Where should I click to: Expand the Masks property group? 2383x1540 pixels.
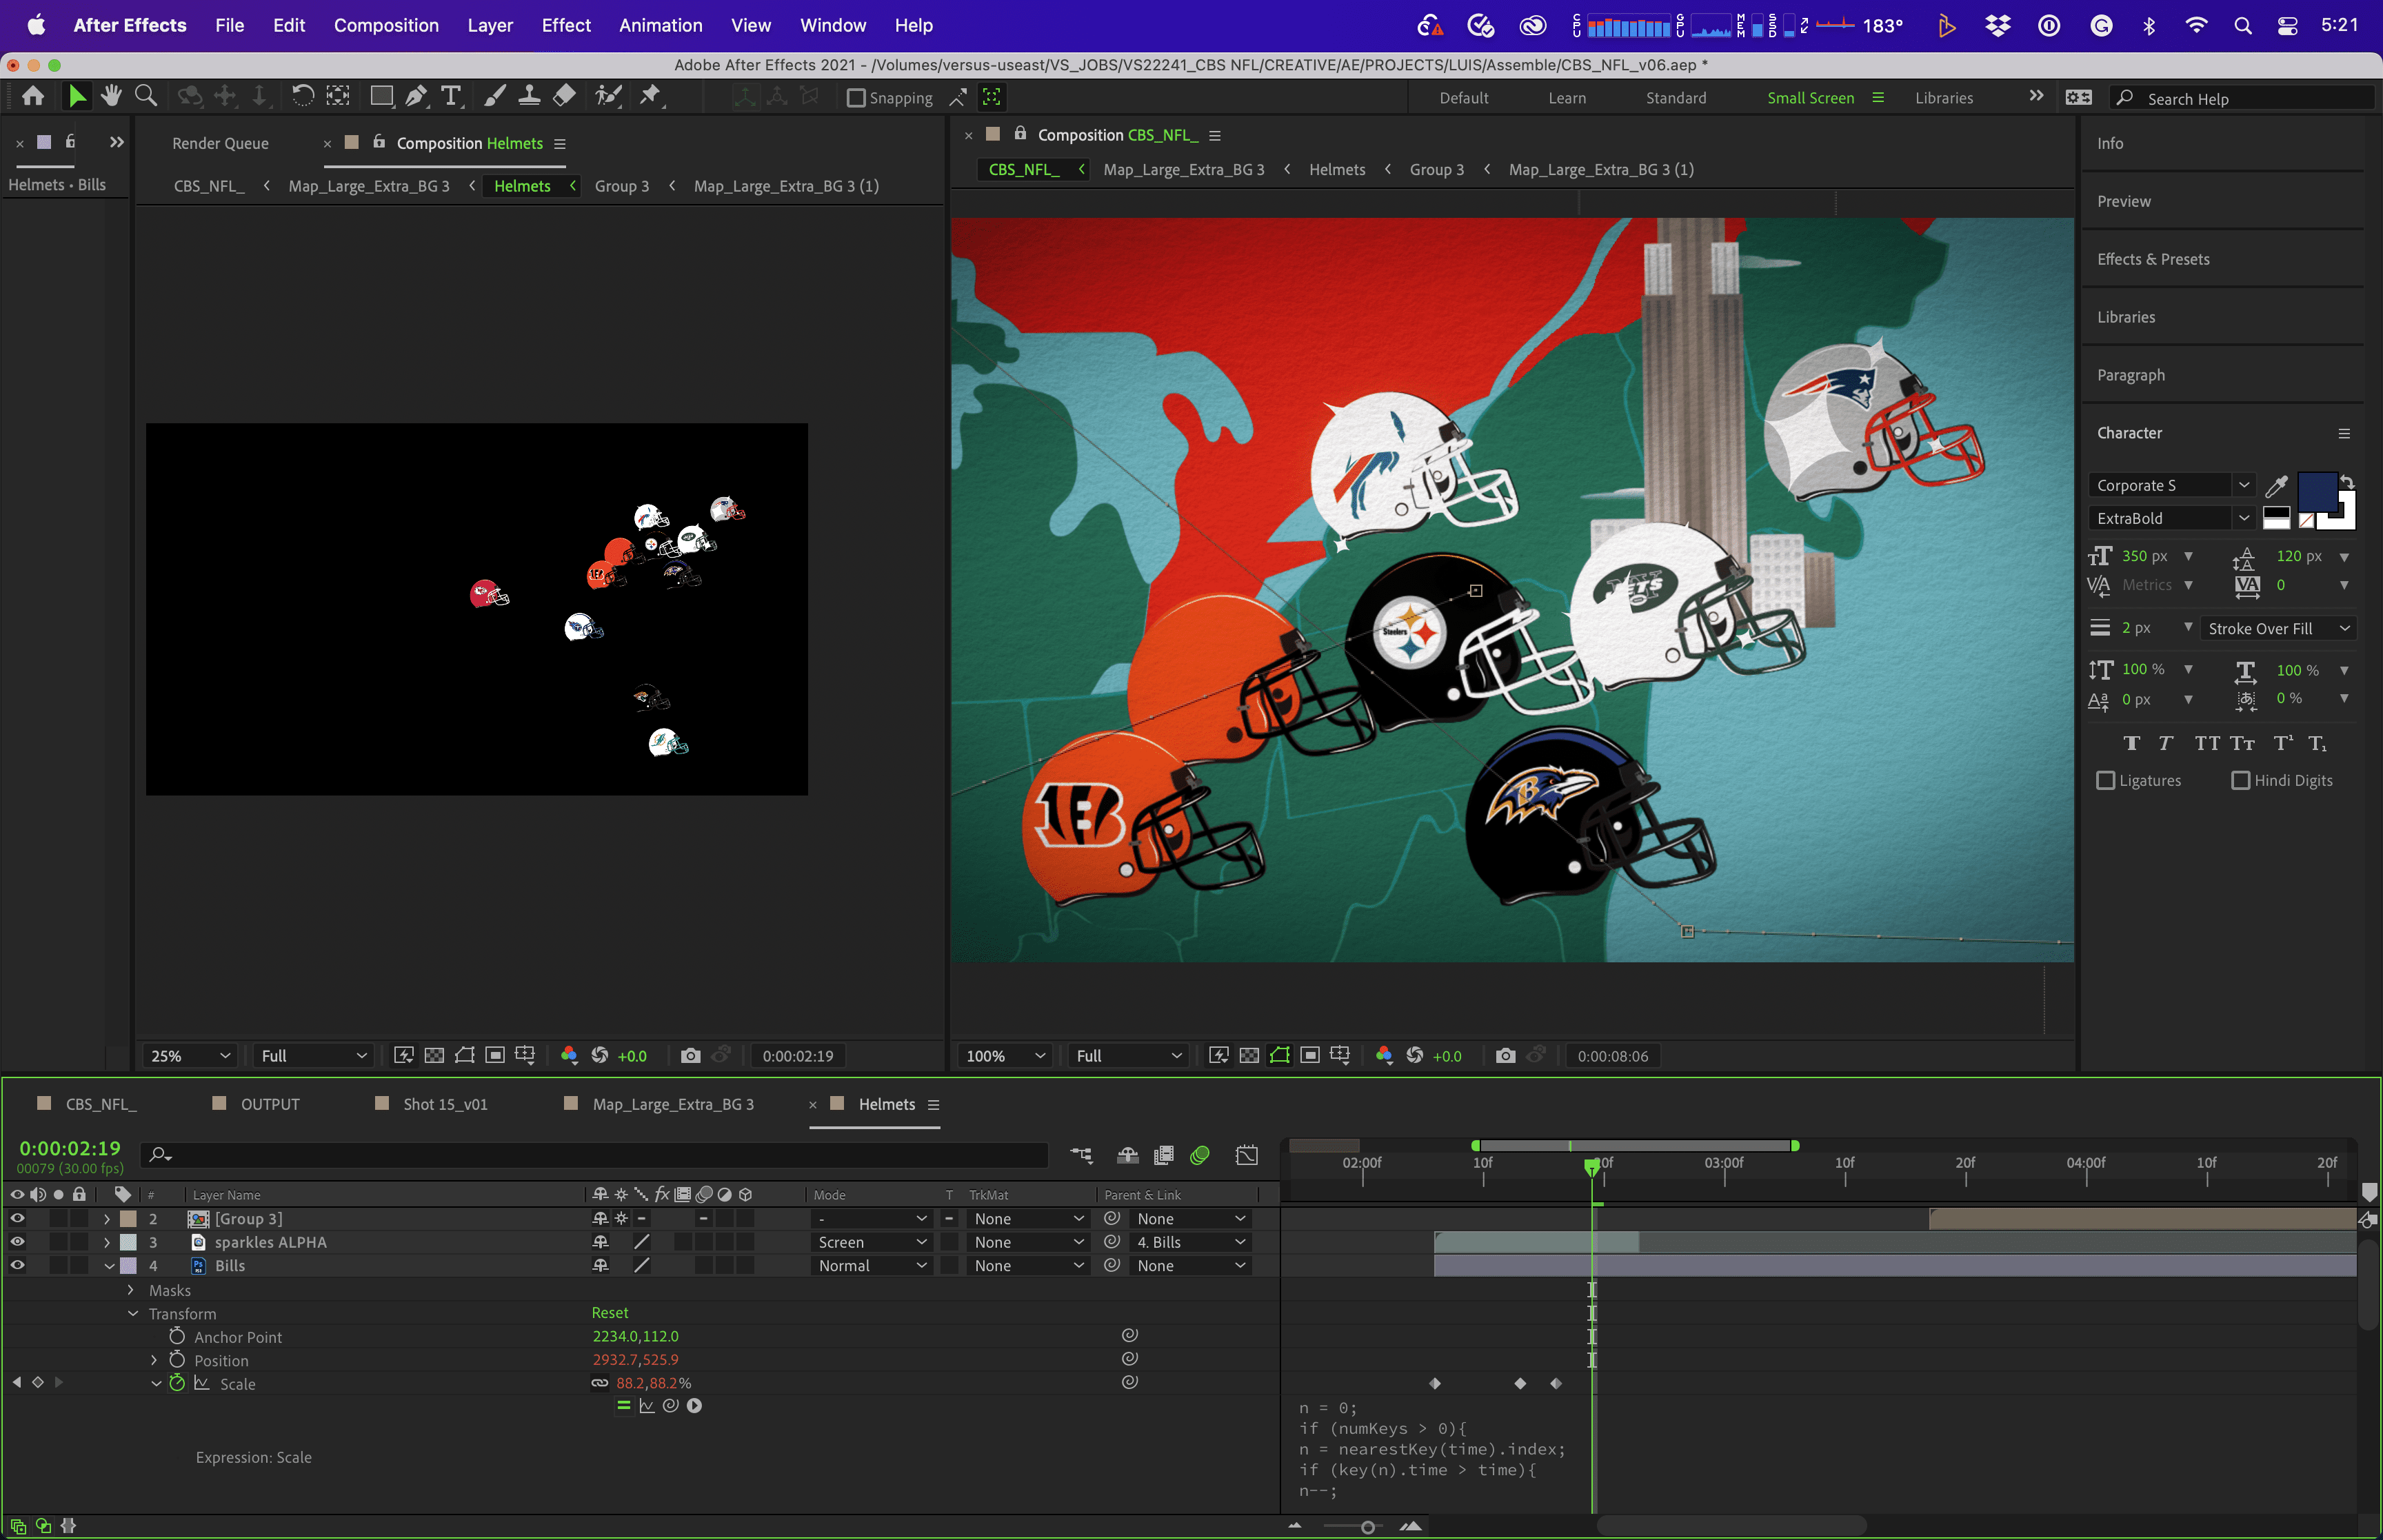(x=131, y=1290)
